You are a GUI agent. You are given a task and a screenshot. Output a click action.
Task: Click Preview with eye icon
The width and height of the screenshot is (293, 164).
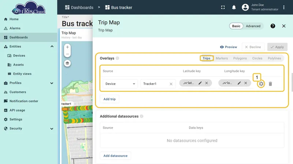pos(228,47)
